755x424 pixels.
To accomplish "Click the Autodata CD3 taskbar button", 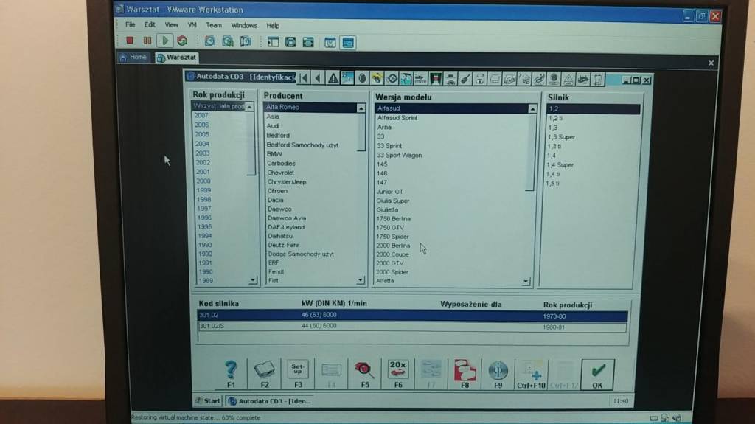I will (270, 401).
